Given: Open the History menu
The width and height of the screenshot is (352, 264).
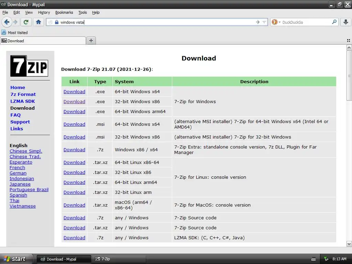Looking at the screenshot, I should tap(44, 12).
